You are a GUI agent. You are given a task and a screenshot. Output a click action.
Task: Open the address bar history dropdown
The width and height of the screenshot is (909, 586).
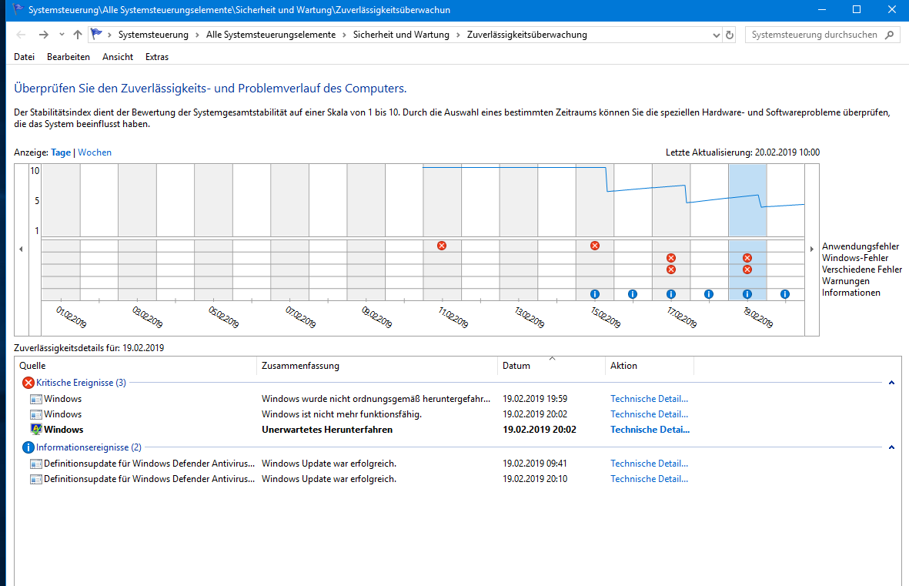pos(716,35)
